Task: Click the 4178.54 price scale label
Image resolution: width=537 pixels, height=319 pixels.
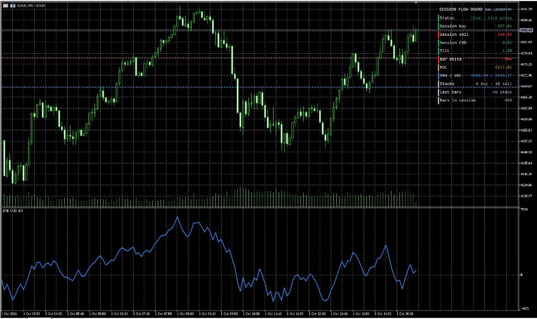Action: pos(526,54)
